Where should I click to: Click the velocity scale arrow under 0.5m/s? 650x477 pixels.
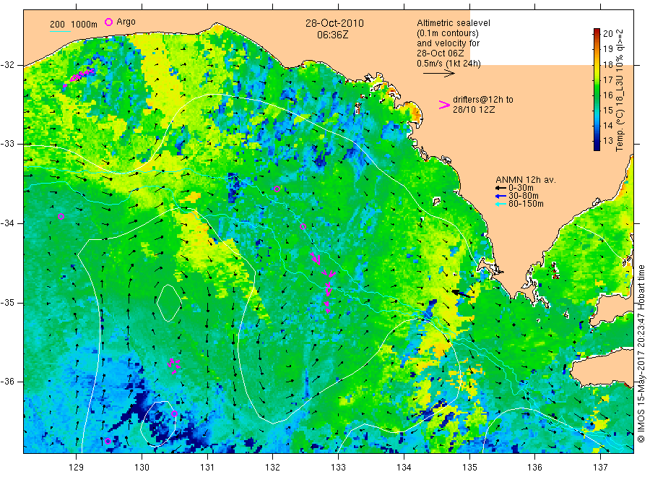coord(438,74)
